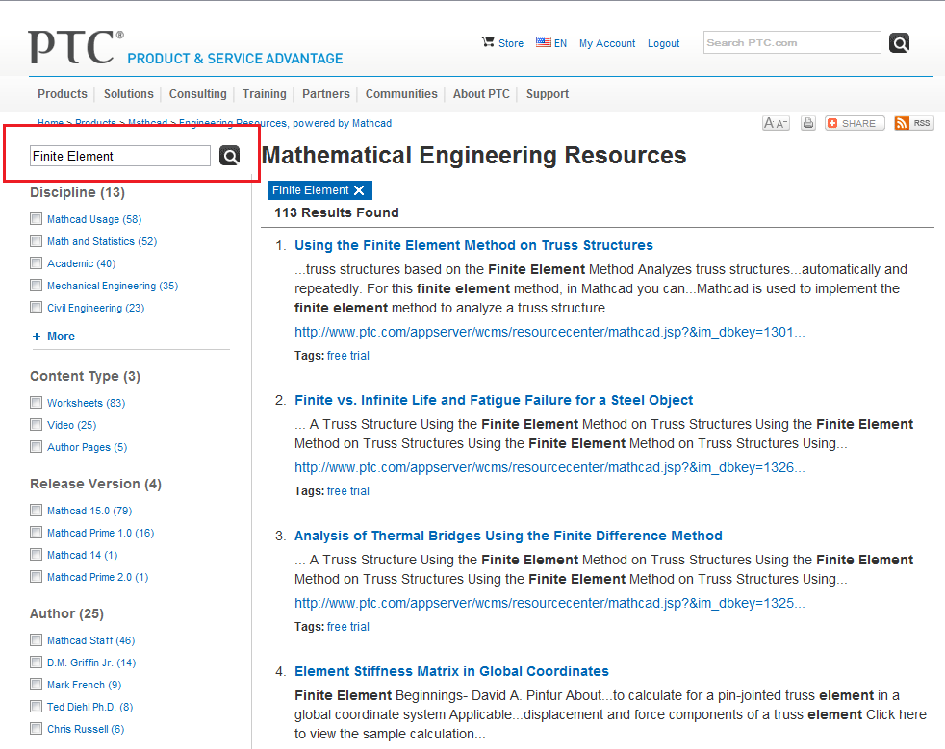Open the Solutions menu

tap(128, 94)
